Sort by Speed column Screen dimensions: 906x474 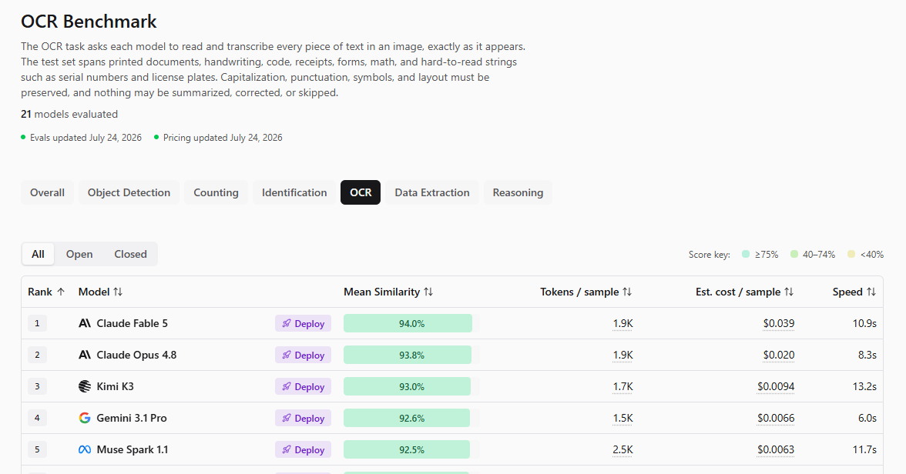point(871,292)
